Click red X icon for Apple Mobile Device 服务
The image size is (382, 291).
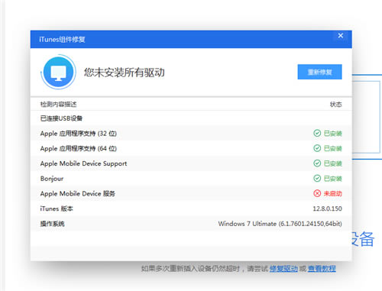point(317,193)
